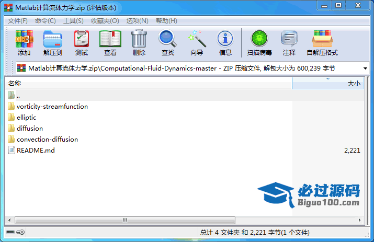Viewport: 374px width, 242px height.
Task: Click the Add (添加) toolbar icon
Action: tap(24, 42)
